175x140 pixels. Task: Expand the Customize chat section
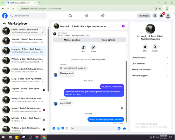[x=150, y=57]
